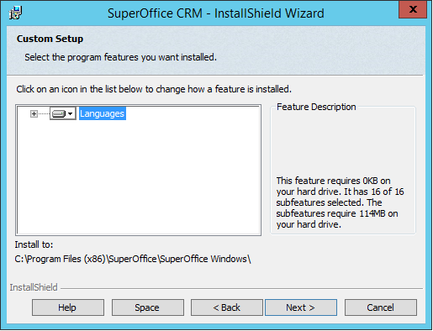Open the install-state dropdown arrow for Languages
This screenshot has height=331, width=433.
click(71, 113)
